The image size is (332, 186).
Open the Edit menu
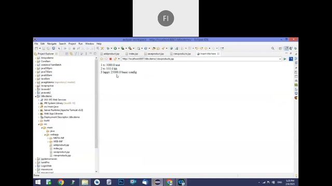click(x=43, y=43)
